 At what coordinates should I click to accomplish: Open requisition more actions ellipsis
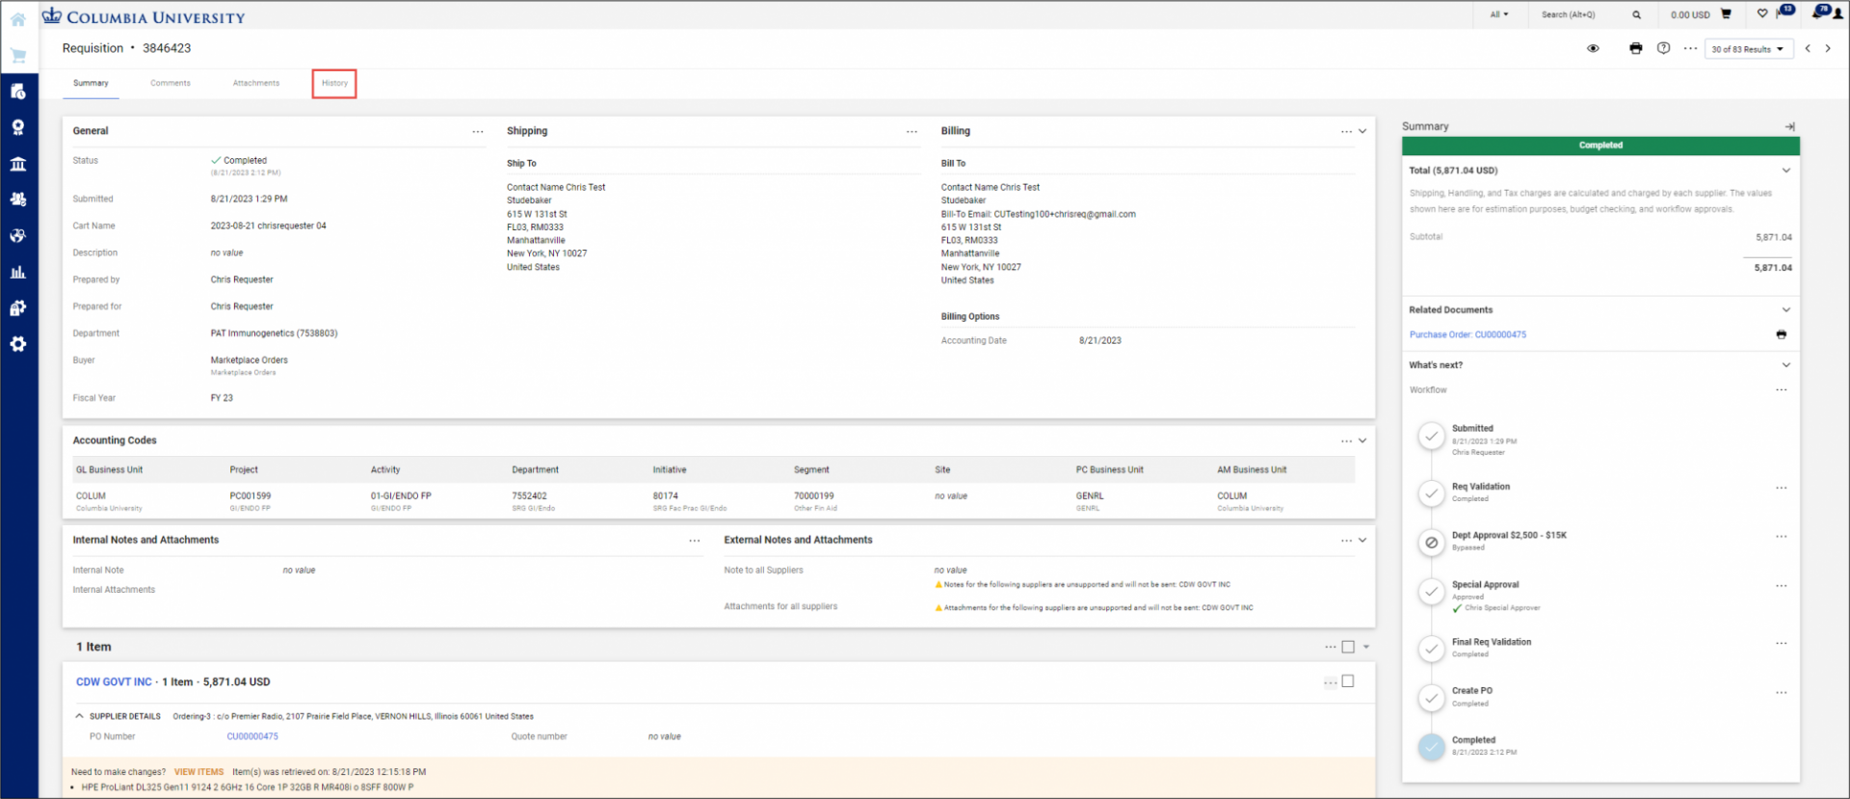(1690, 48)
